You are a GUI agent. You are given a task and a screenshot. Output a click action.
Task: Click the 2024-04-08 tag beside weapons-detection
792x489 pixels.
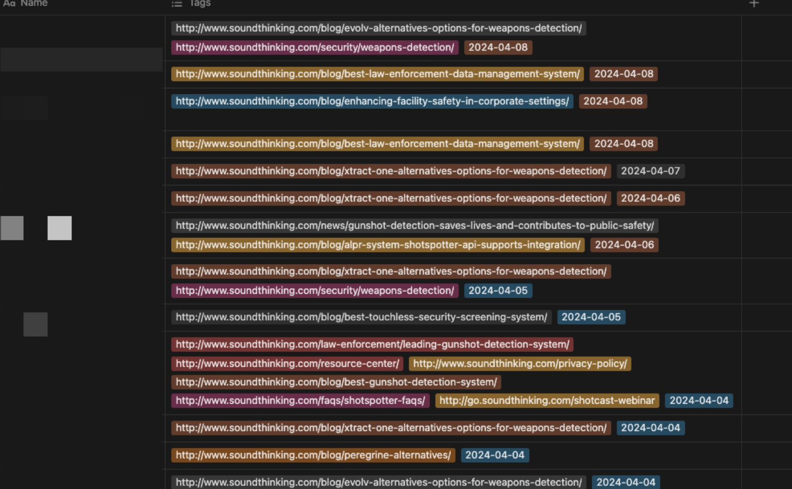coord(498,47)
